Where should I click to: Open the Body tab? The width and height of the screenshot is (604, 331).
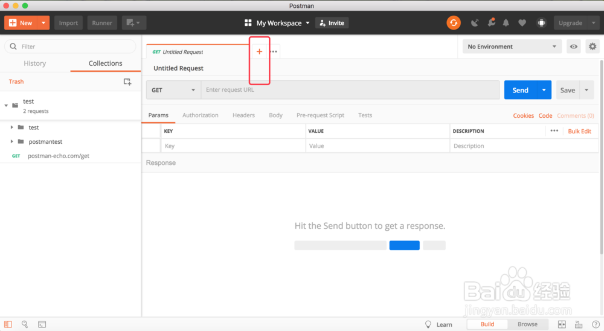(x=275, y=115)
